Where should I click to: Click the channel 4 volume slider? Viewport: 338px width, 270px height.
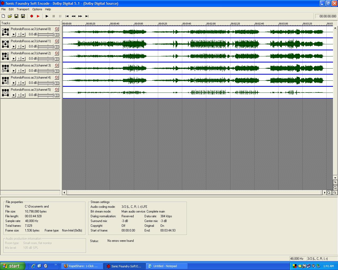[46, 83]
